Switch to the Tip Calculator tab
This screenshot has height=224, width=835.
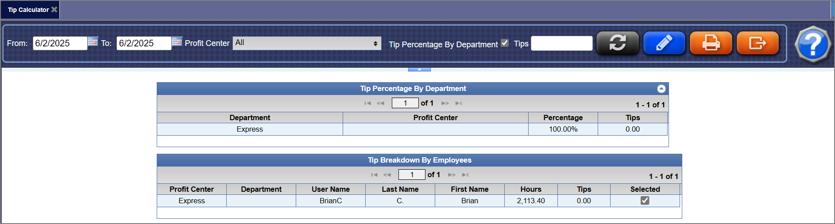pos(28,10)
